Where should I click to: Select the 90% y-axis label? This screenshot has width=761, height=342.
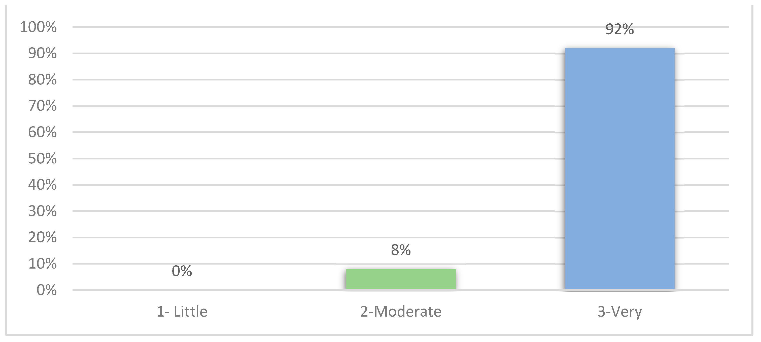pos(42,53)
